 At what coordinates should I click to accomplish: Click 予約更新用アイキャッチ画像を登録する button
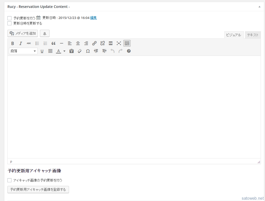pyautogui.click(x=38, y=189)
